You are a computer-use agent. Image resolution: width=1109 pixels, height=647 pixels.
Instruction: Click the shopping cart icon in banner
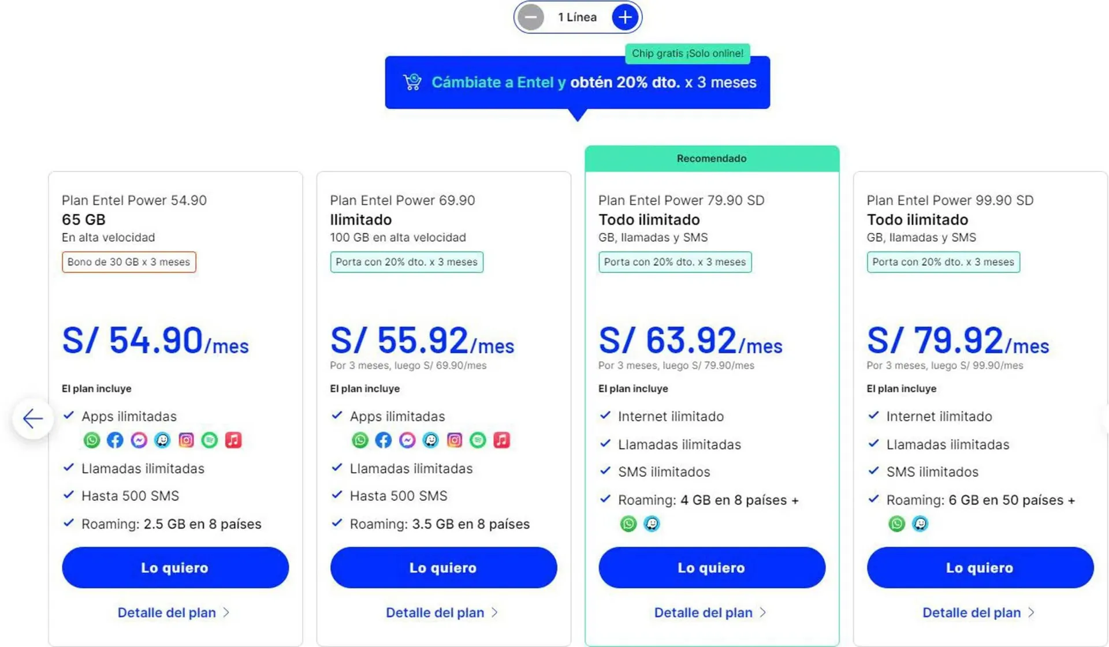(412, 82)
